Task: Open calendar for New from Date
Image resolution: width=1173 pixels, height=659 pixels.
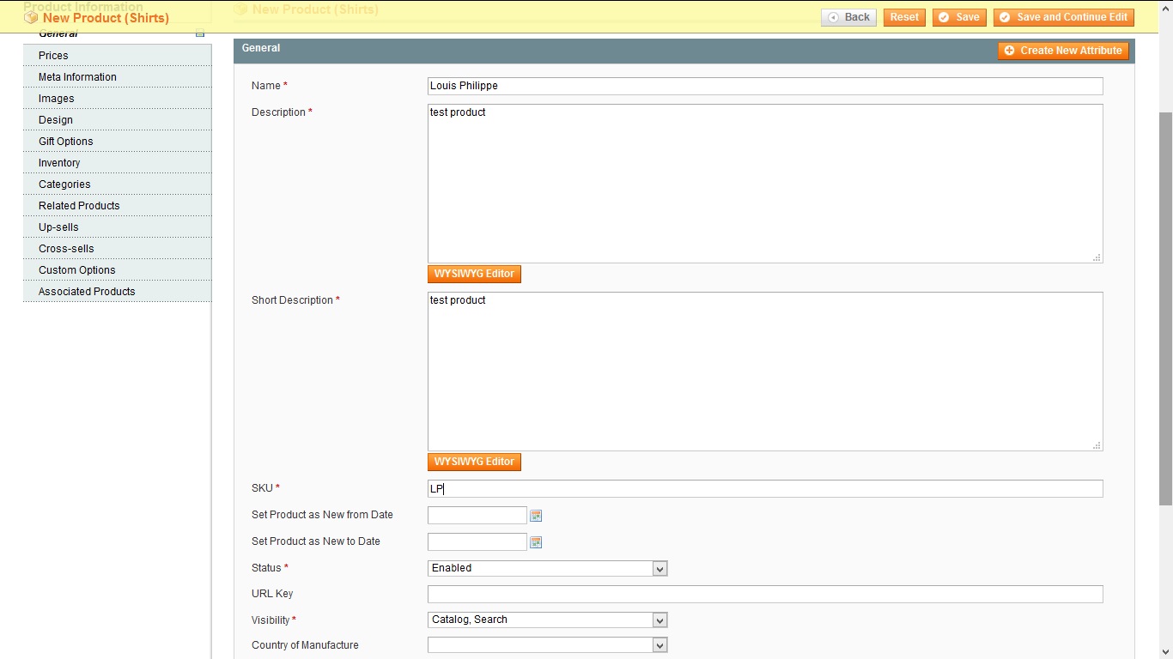Action: 536,516
